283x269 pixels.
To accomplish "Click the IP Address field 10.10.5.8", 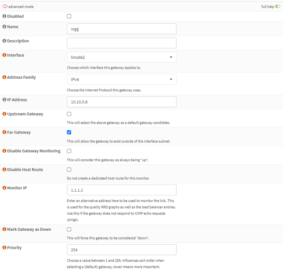I will [122, 102].
